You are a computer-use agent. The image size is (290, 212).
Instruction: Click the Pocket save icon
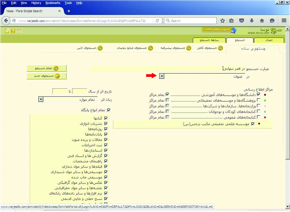(242, 21)
